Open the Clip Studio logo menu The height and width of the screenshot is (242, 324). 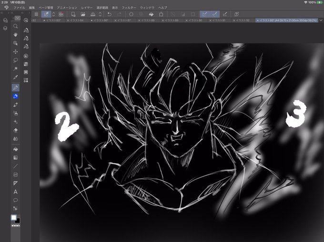pyautogui.click(x=6, y=8)
